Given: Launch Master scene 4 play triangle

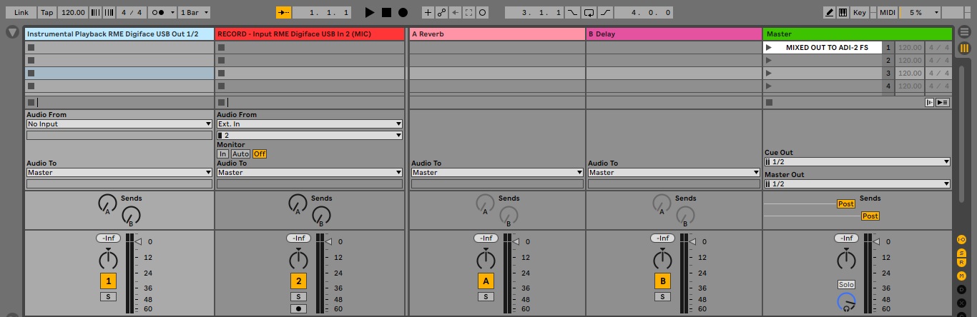Looking at the screenshot, I should tap(769, 86).
